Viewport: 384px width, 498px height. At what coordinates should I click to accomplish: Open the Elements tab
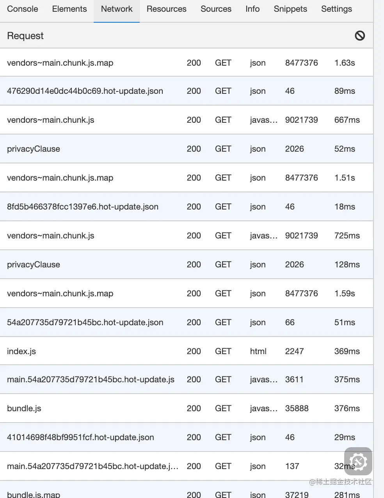point(69,9)
